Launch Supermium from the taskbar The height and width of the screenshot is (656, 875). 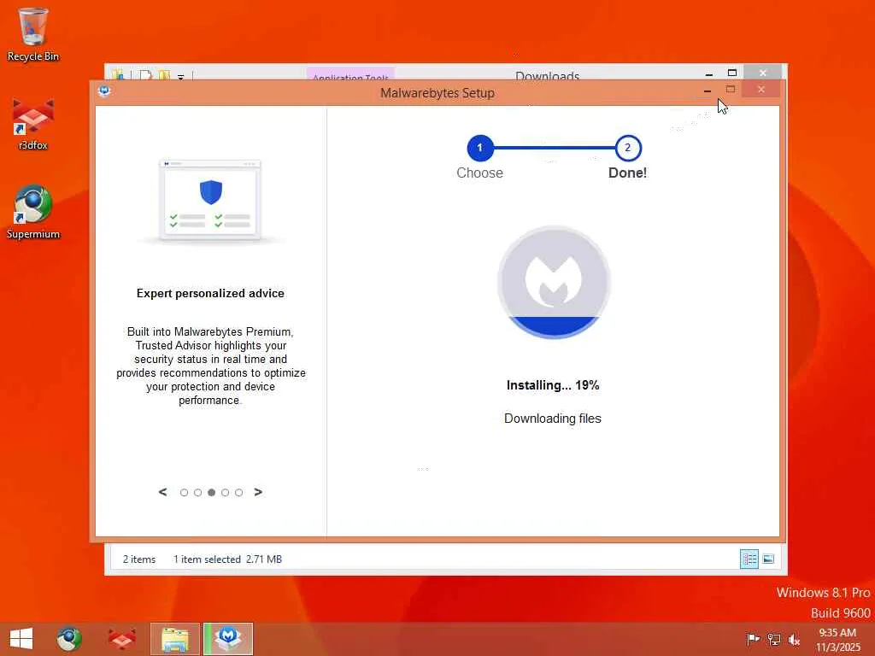click(69, 639)
